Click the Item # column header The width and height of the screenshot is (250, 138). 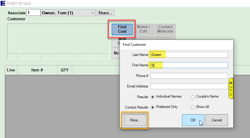coord(37,70)
